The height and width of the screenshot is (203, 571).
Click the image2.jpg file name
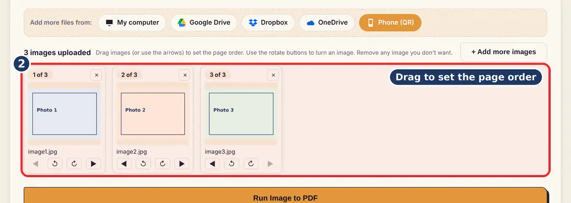point(131,152)
